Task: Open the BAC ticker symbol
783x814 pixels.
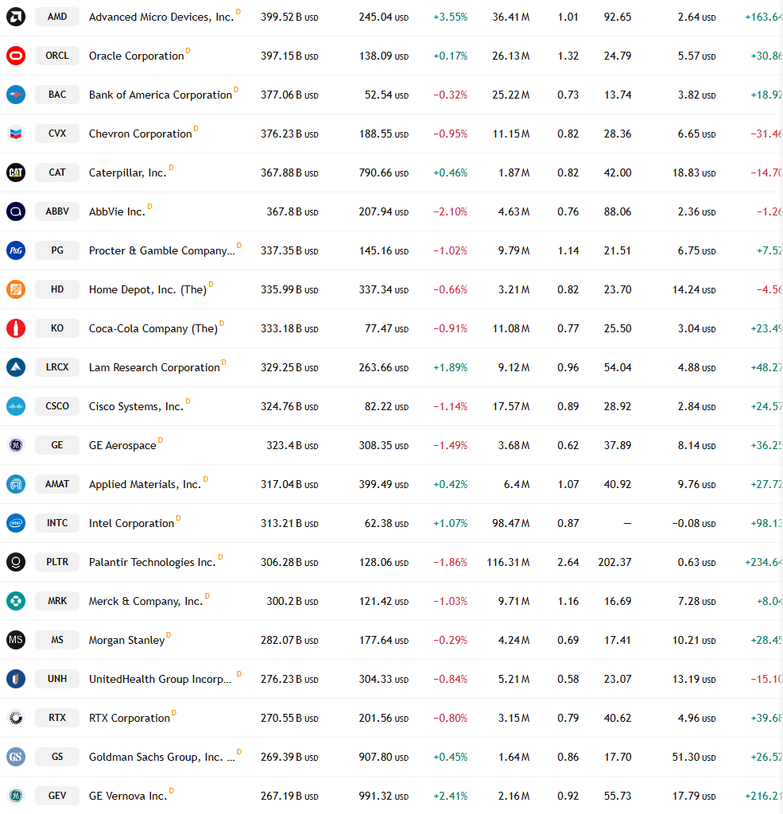Action: point(57,95)
